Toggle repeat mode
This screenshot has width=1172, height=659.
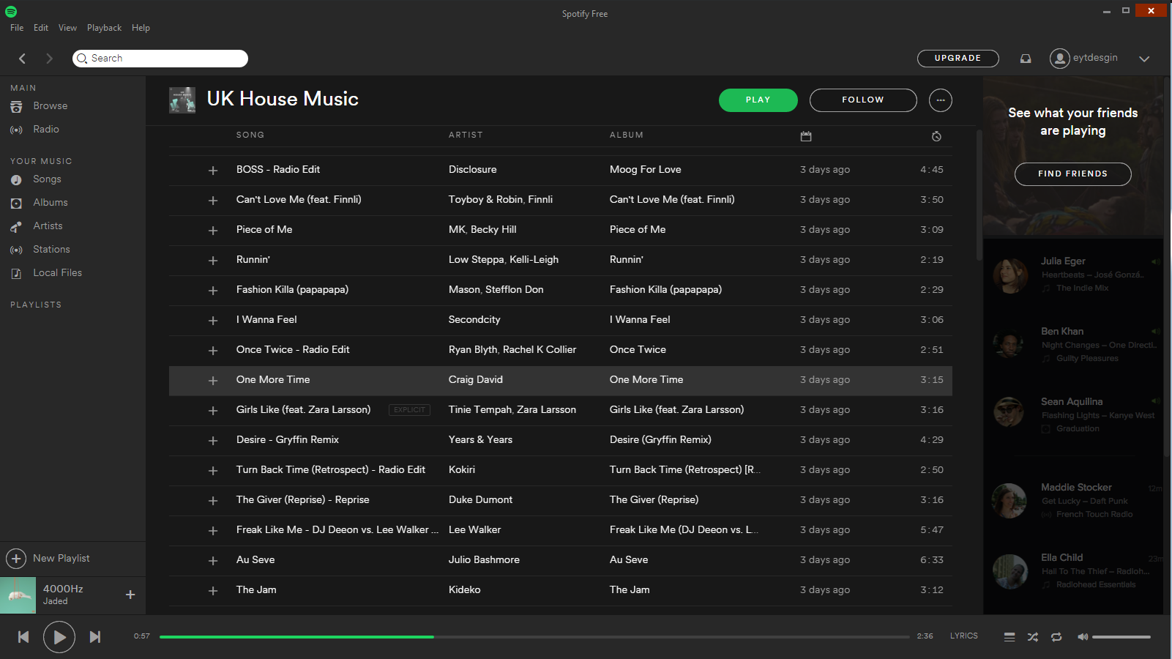pyautogui.click(x=1056, y=637)
